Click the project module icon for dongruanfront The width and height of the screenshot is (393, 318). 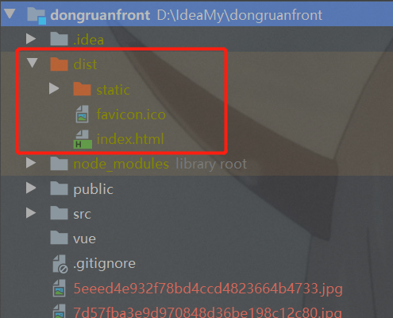point(37,15)
